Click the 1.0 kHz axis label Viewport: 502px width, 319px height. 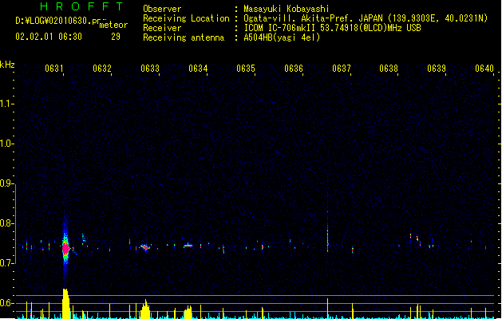[x=6, y=144]
